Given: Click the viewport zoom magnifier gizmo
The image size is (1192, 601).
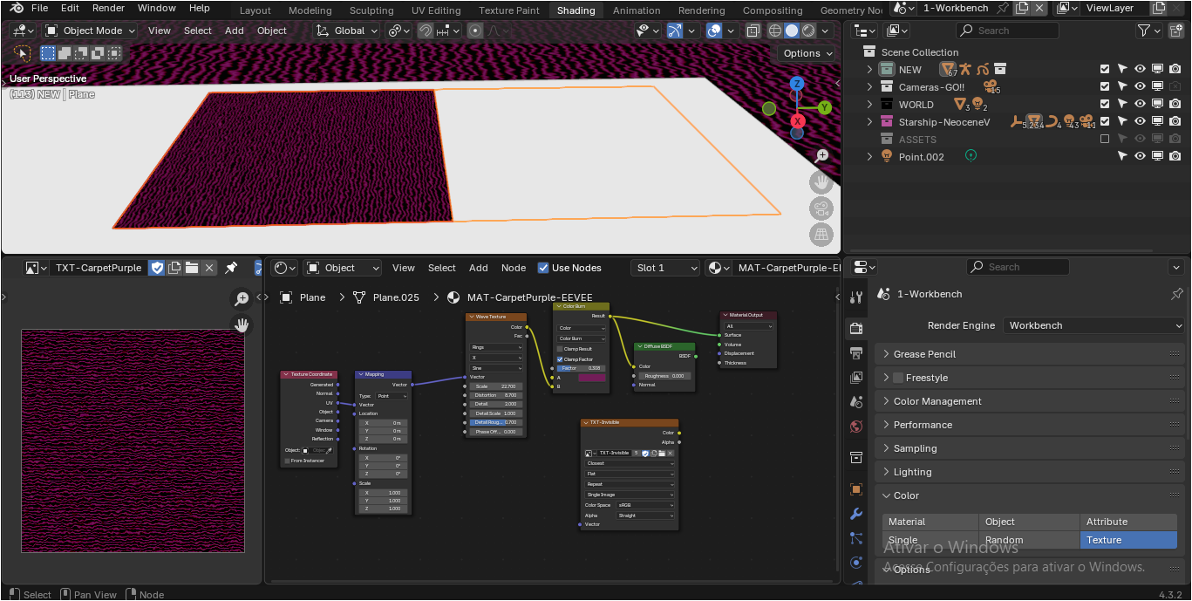Looking at the screenshot, I should point(821,156).
